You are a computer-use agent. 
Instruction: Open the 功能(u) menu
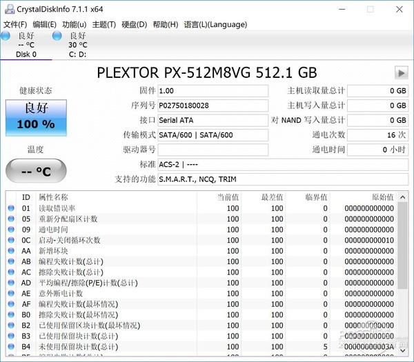pyautogui.click(x=74, y=25)
